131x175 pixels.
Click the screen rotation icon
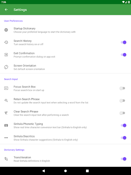(6, 67)
